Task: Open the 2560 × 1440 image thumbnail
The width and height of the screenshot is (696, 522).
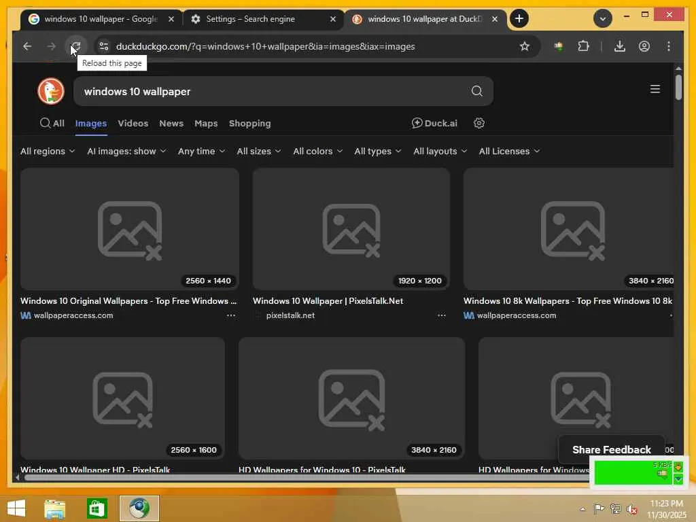Action: coord(130,229)
